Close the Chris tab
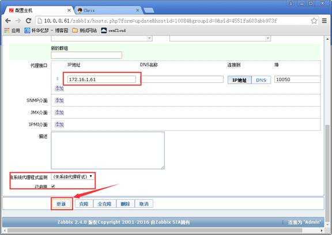 (x=137, y=10)
